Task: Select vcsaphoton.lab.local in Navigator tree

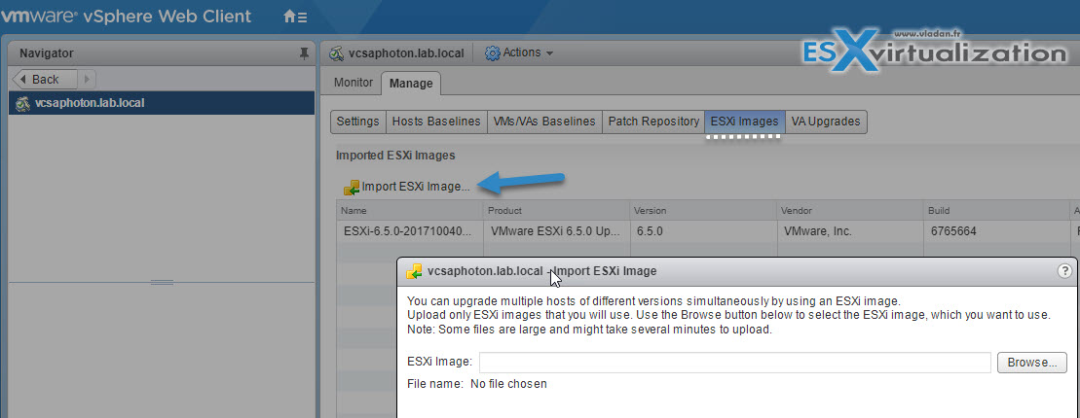Action: point(90,102)
